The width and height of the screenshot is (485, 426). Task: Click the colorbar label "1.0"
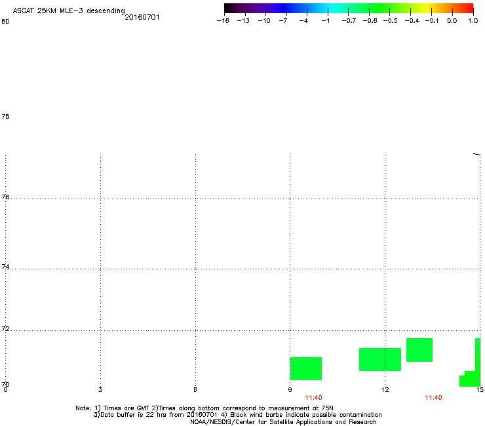[x=473, y=21]
